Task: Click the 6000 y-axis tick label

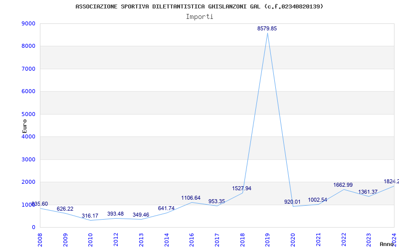Action: 27,92
